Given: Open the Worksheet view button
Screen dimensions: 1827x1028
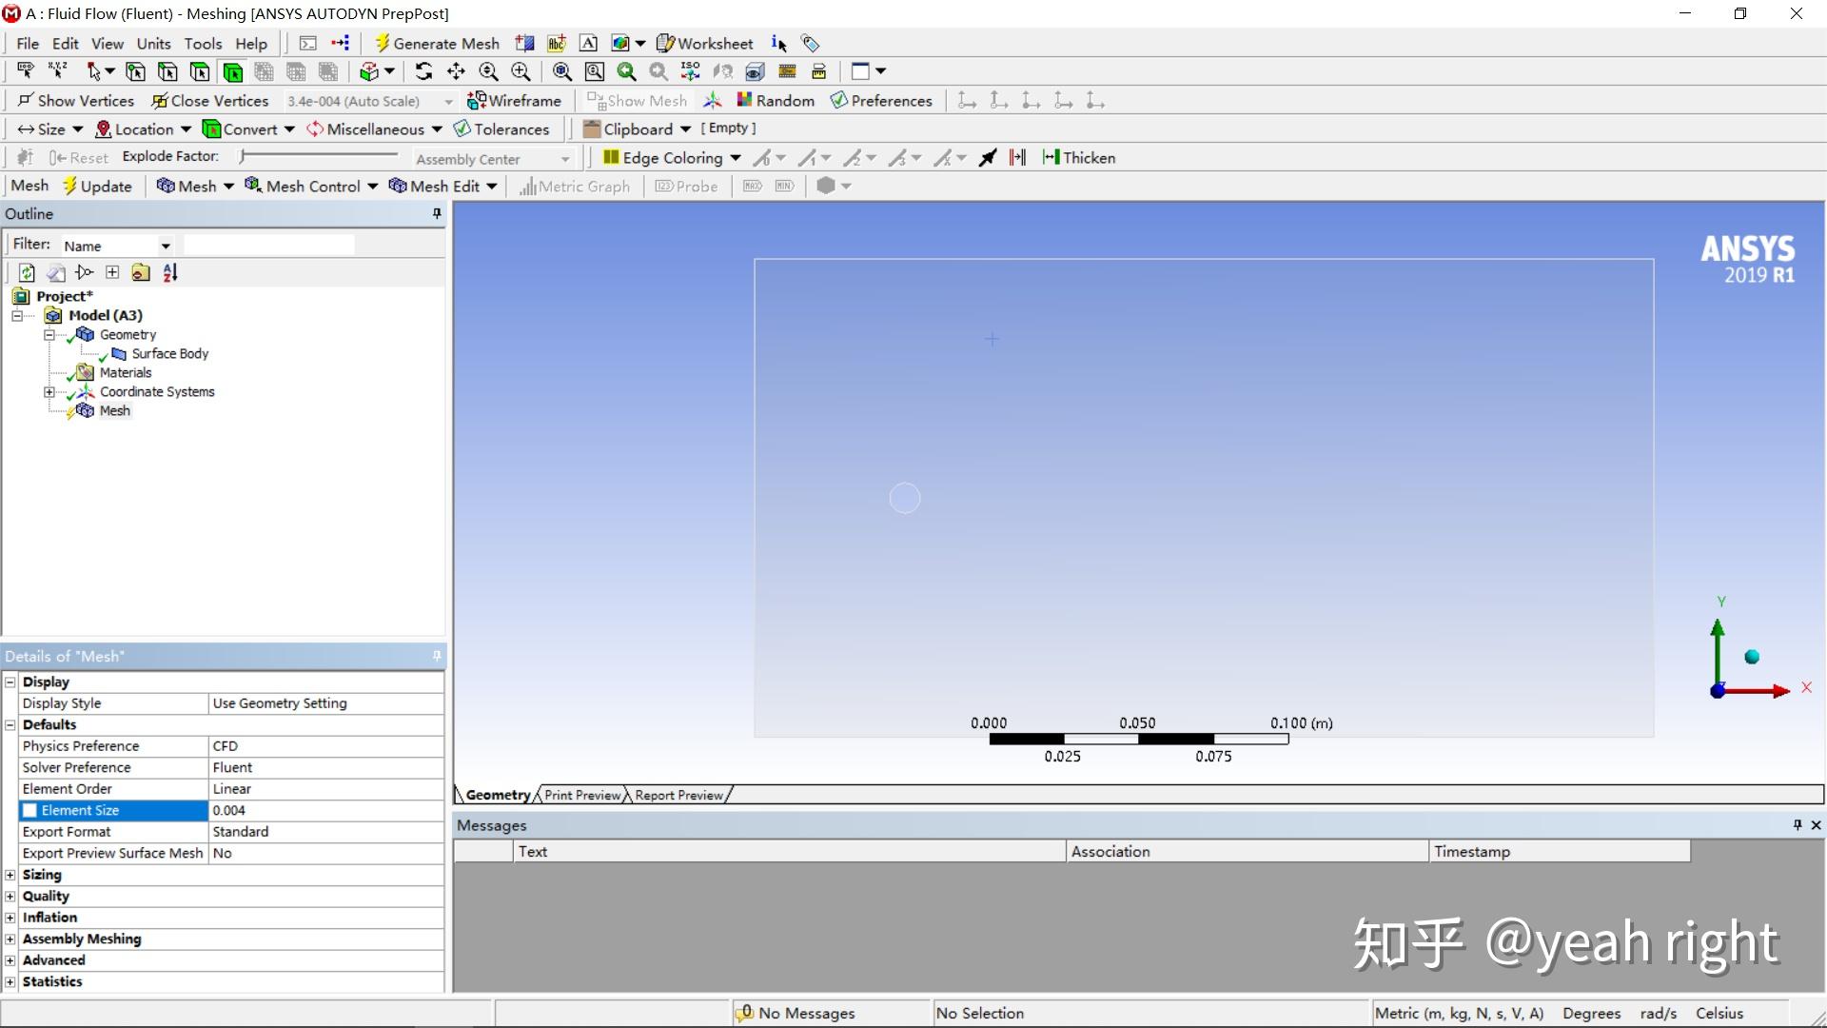Looking at the screenshot, I should pyautogui.click(x=704, y=44).
